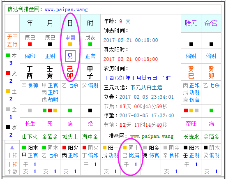Screen dimensions: 226x179
Task: Click the 年龄 9 天 value
Action: (x=125, y=21)
